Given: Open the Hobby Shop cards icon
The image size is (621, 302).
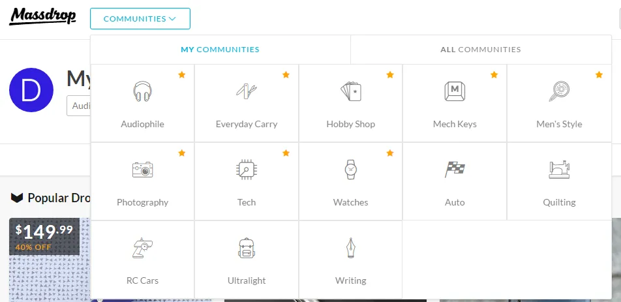Looking at the screenshot, I should [x=350, y=91].
